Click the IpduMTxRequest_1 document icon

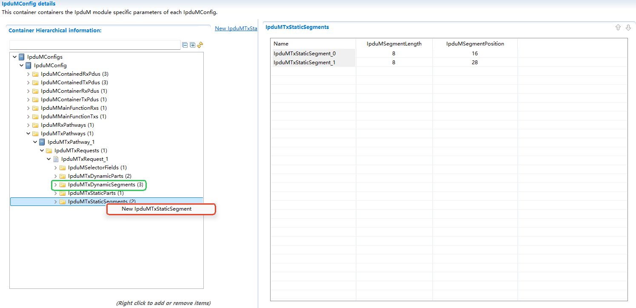tap(56, 159)
